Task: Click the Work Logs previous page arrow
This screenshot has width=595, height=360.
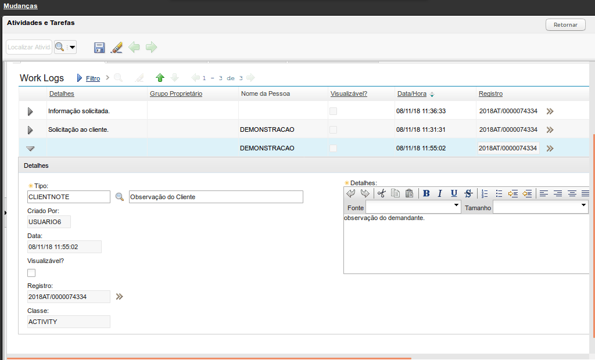Action: click(195, 78)
